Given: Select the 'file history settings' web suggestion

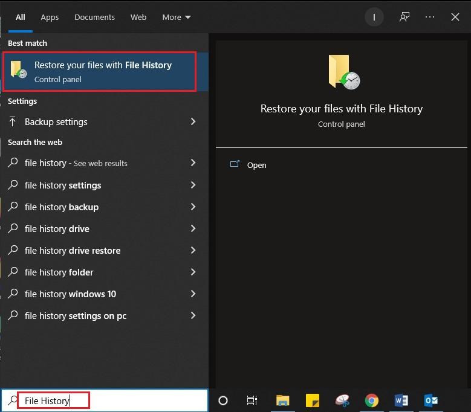Looking at the screenshot, I should pos(105,185).
